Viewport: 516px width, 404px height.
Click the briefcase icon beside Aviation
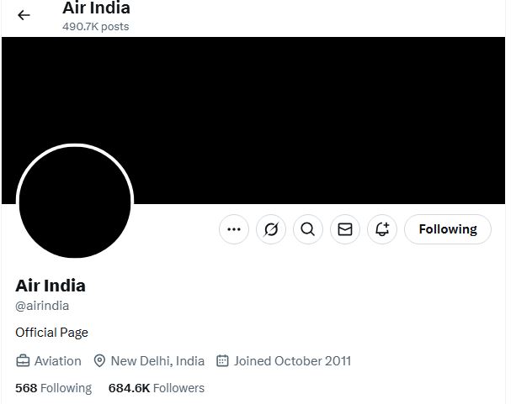[x=23, y=361]
